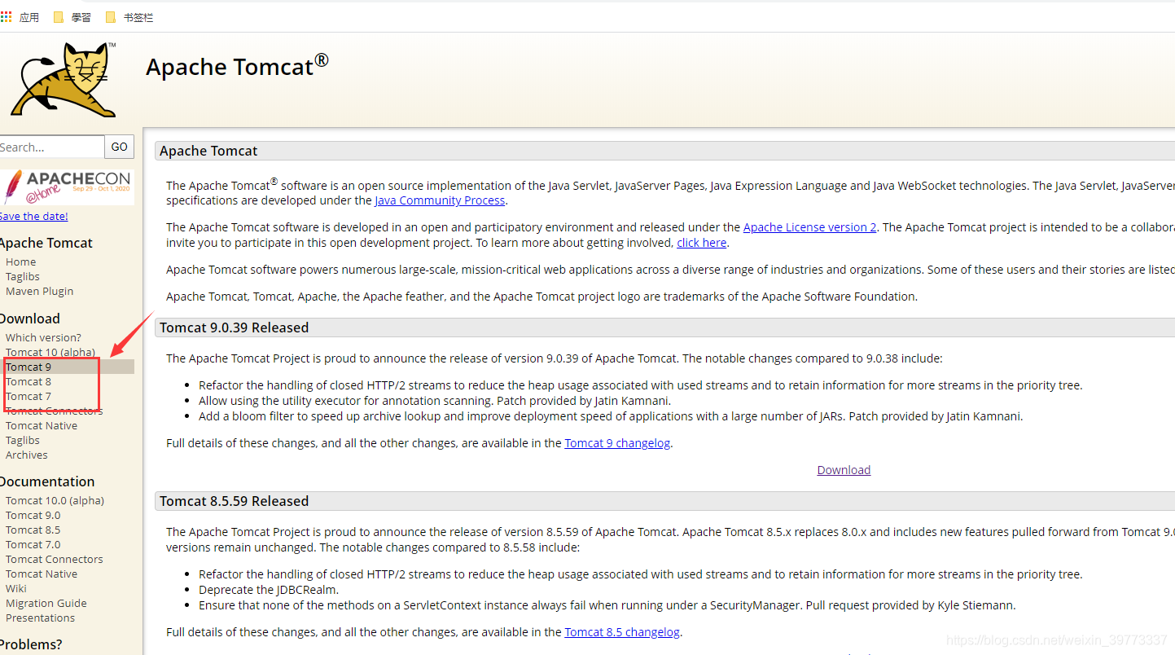
Task: Follow the Apache License version 2 link
Action: (809, 227)
